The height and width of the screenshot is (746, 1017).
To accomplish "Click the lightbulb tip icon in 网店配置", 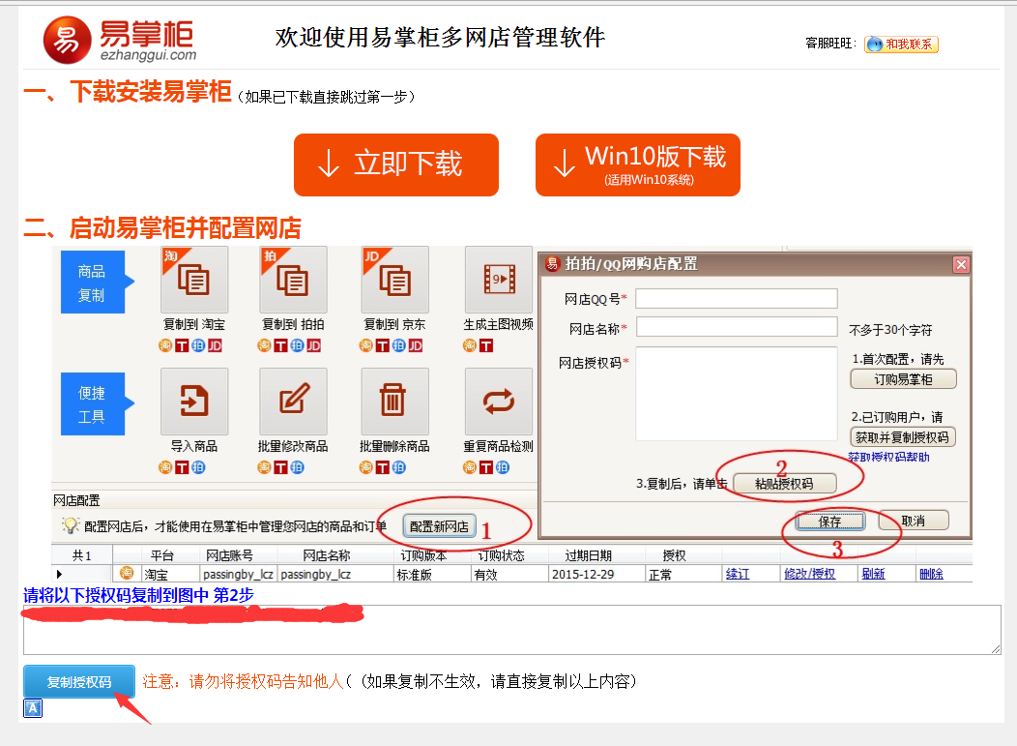I will pyautogui.click(x=70, y=524).
